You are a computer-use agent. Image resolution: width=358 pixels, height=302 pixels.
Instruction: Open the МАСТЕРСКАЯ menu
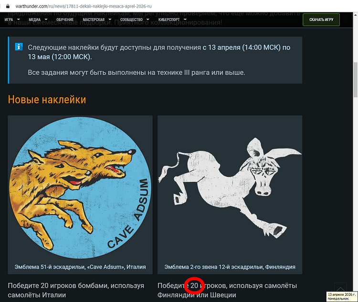[x=94, y=20]
